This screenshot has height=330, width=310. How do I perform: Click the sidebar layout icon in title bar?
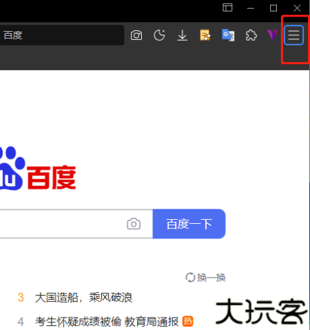[227, 8]
